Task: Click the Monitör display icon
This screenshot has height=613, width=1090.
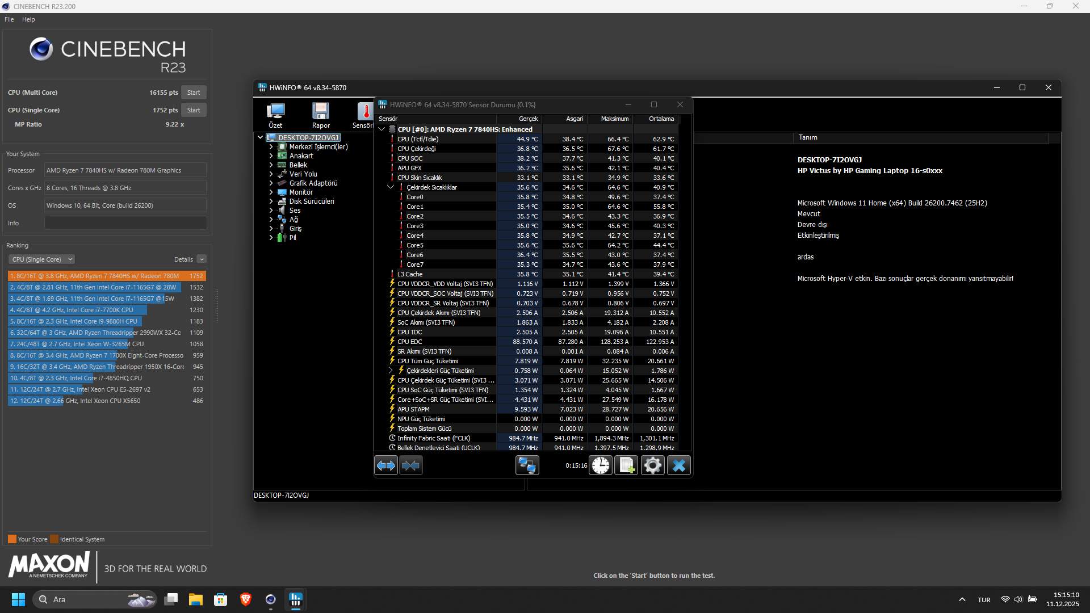Action: [282, 192]
